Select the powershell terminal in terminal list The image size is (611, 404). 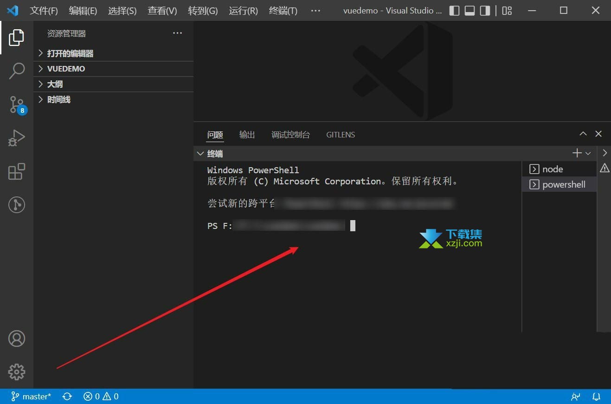pyautogui.click(x=559, y=184)
